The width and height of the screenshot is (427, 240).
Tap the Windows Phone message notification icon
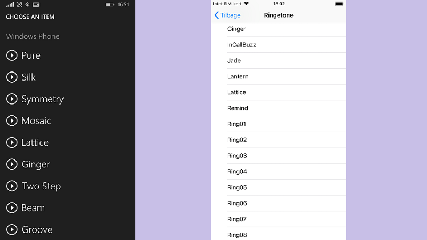click(36, 5)
